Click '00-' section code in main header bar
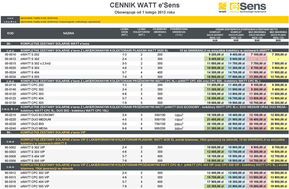The image size is (289, 189). (x=9, y=44)
